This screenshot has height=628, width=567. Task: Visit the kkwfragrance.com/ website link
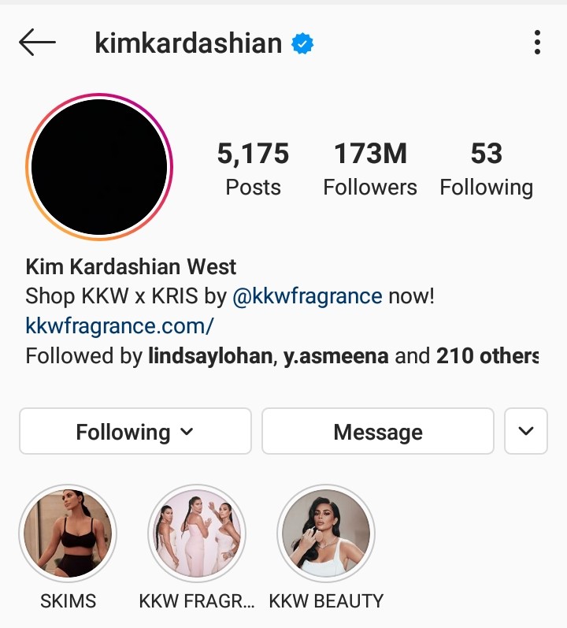pyautogui.click(x=119, y=326)
